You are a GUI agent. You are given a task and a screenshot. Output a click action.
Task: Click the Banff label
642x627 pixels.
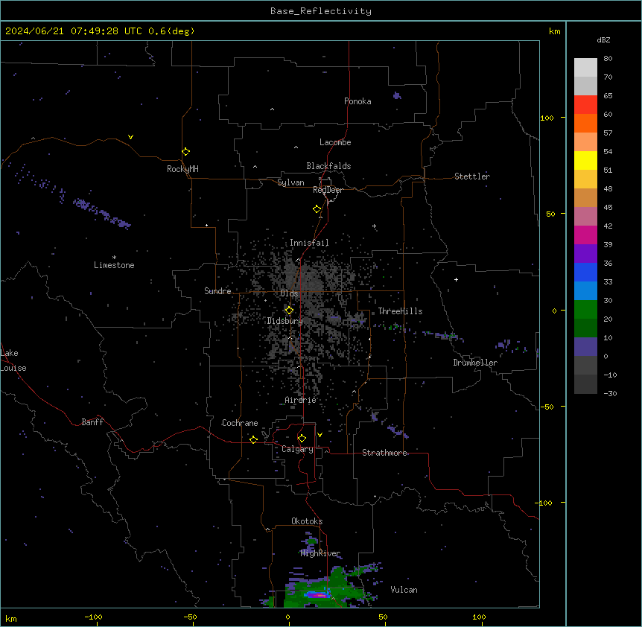(92, 422)
